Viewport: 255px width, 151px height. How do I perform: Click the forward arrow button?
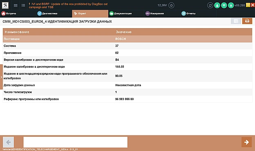(246, 142)
